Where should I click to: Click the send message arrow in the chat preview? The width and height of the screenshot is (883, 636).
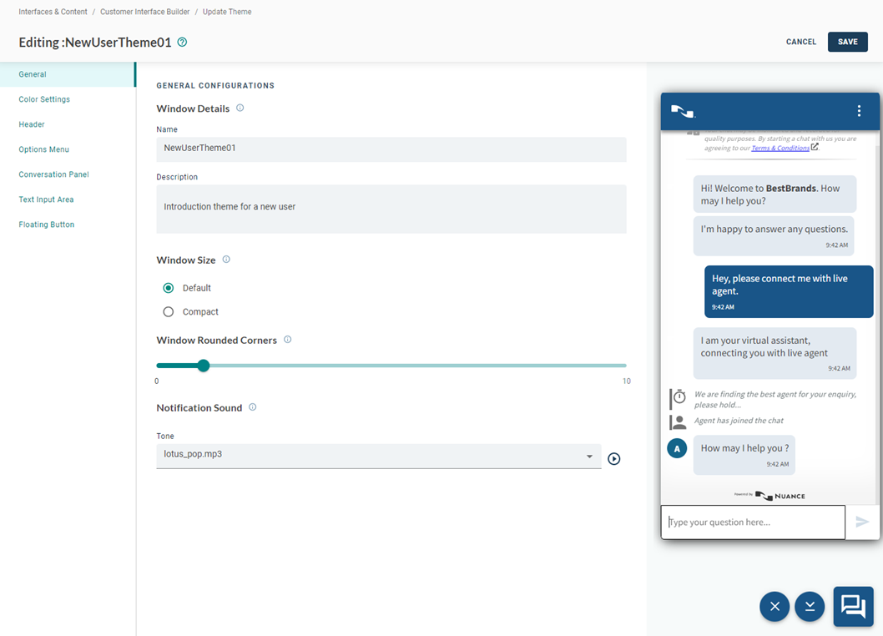click(x=863, y=522)
